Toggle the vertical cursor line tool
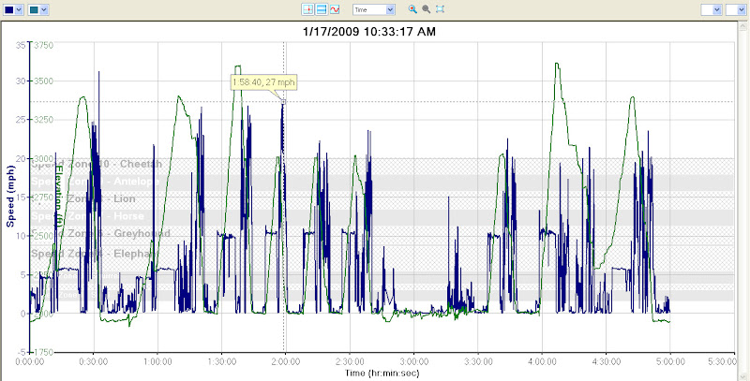 pos(307,9)
